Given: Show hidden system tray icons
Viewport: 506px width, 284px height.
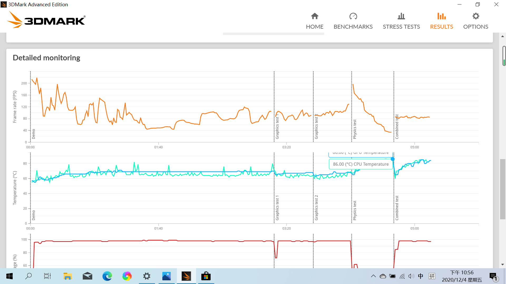Looking at the screenshot, I should [x=373, y=276].
